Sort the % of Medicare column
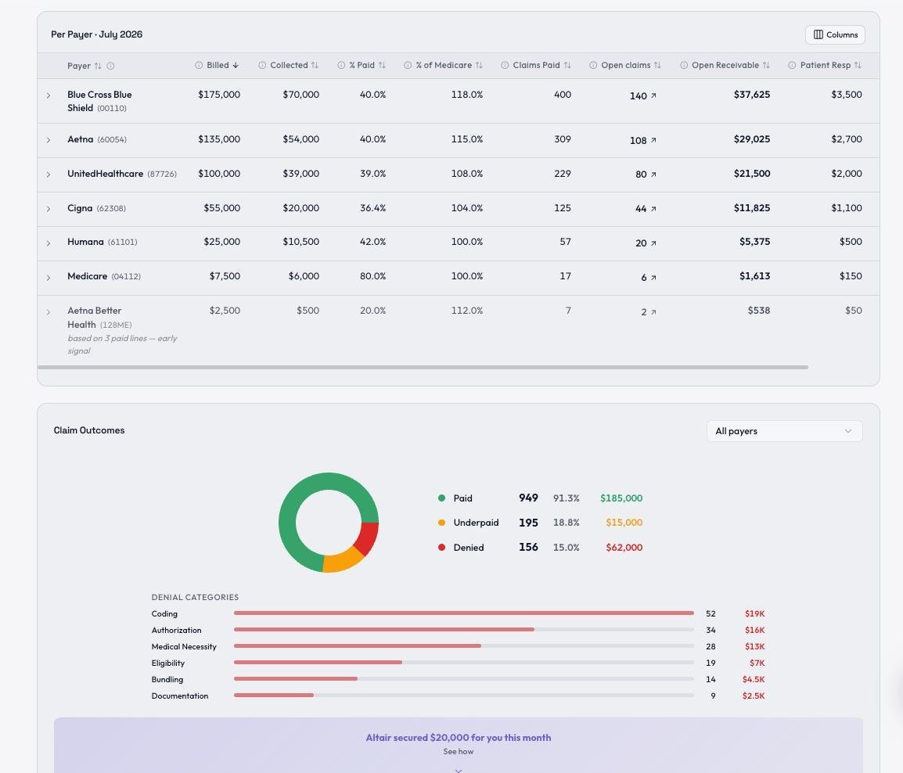The height and width of the screenshot is (773, 903). click(479, 65)
